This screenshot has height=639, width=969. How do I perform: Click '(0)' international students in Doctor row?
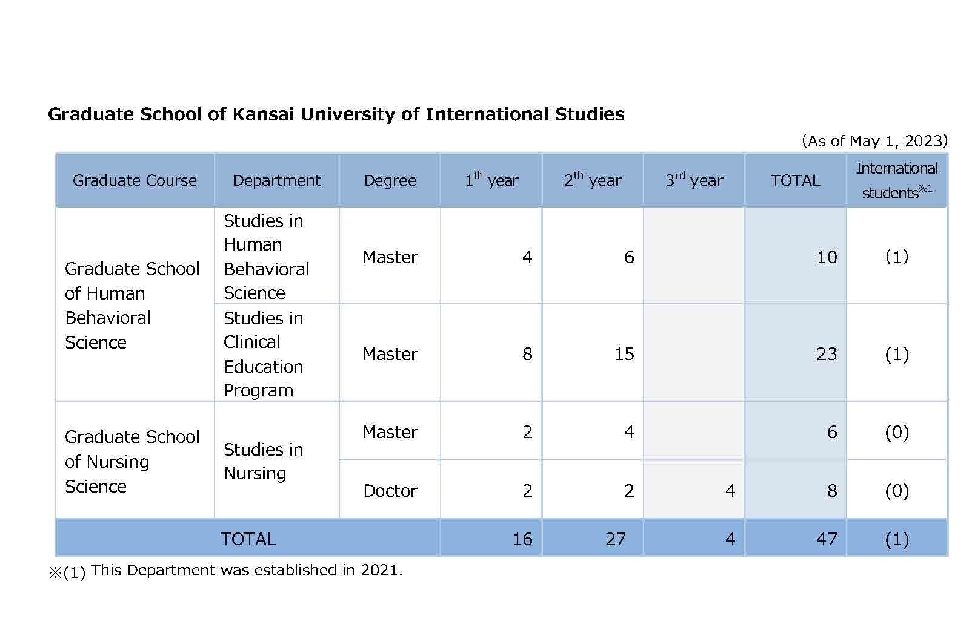(x=897, y=490)
